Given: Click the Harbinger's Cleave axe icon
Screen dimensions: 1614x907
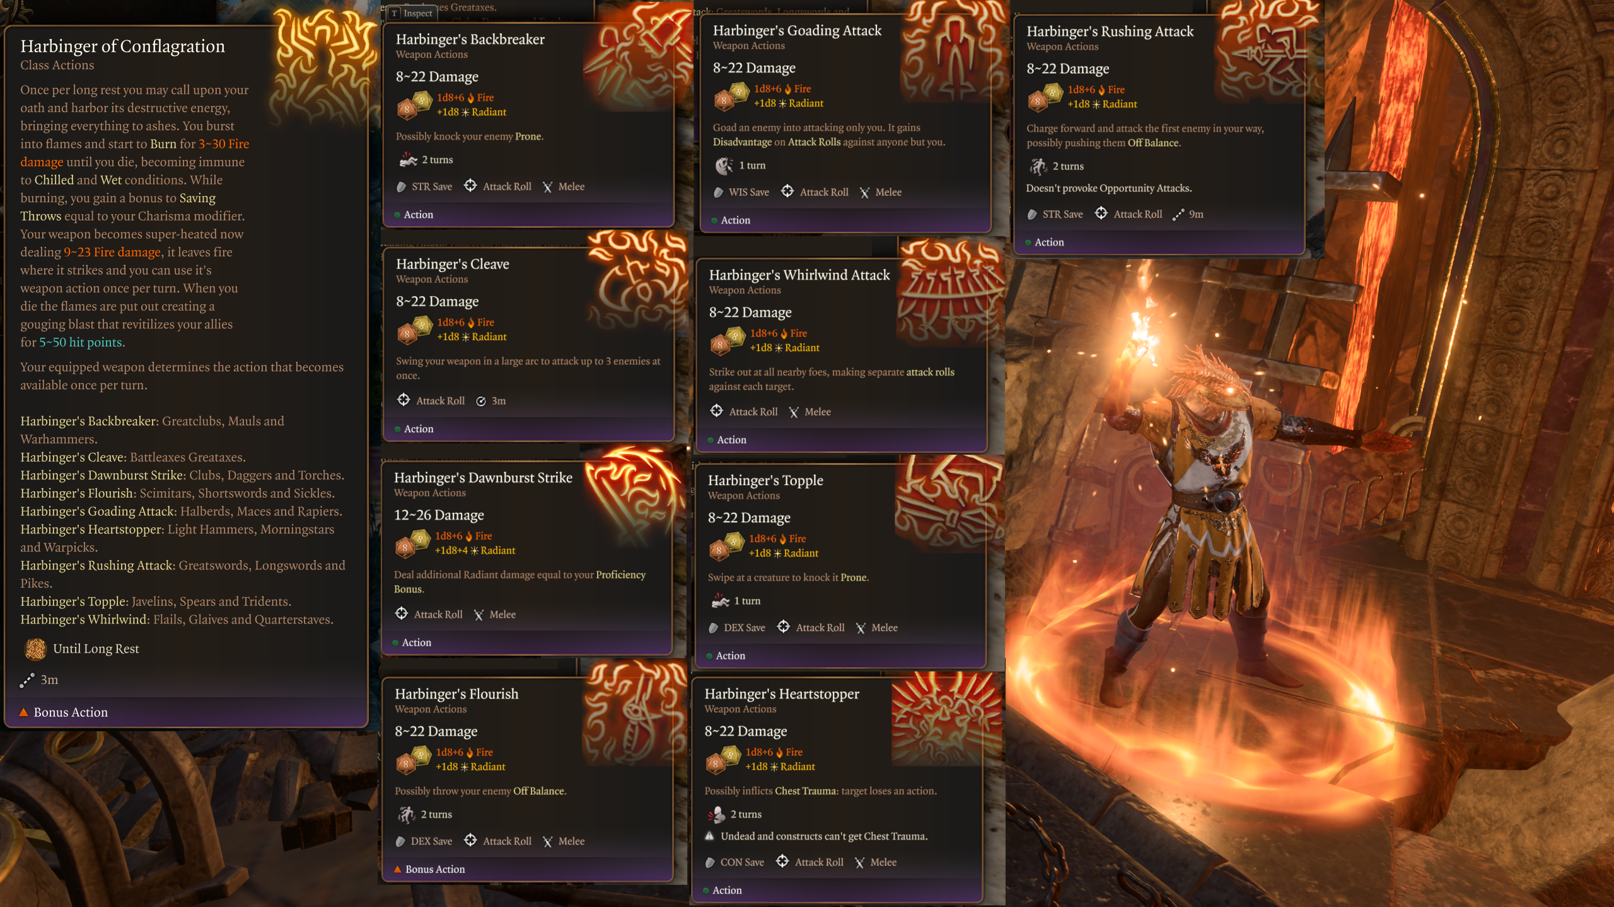Looking at the screenshot, I should 638,277.
